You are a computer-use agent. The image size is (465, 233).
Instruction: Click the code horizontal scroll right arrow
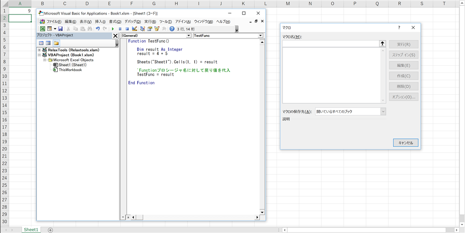click(x=257, y=217)
